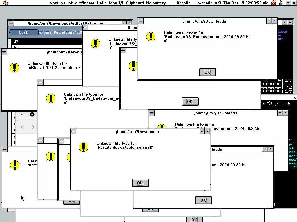Click the AKL clock date in menu bar
Viewport: 297px width, 222px height.
tap(242, 3)
